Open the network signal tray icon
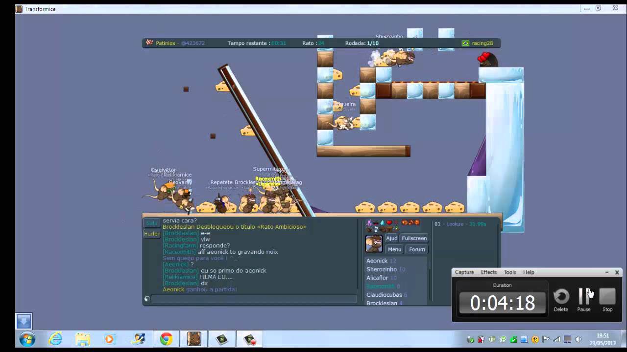627x352 pixels. point(556,339)
